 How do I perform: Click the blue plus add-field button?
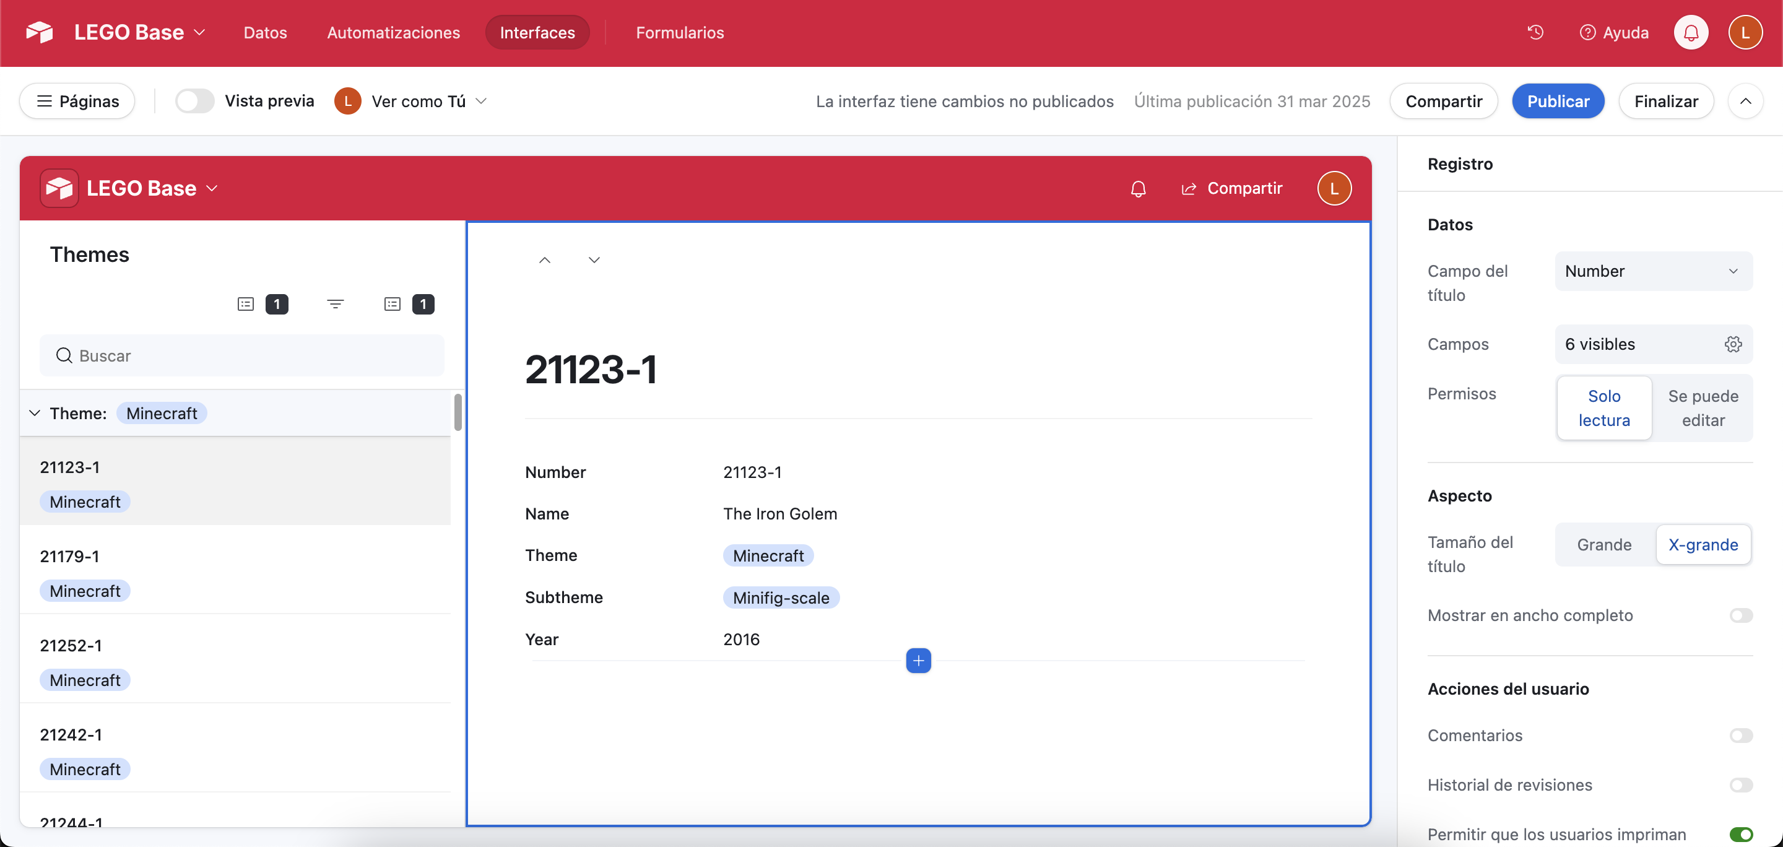(918, 661)
